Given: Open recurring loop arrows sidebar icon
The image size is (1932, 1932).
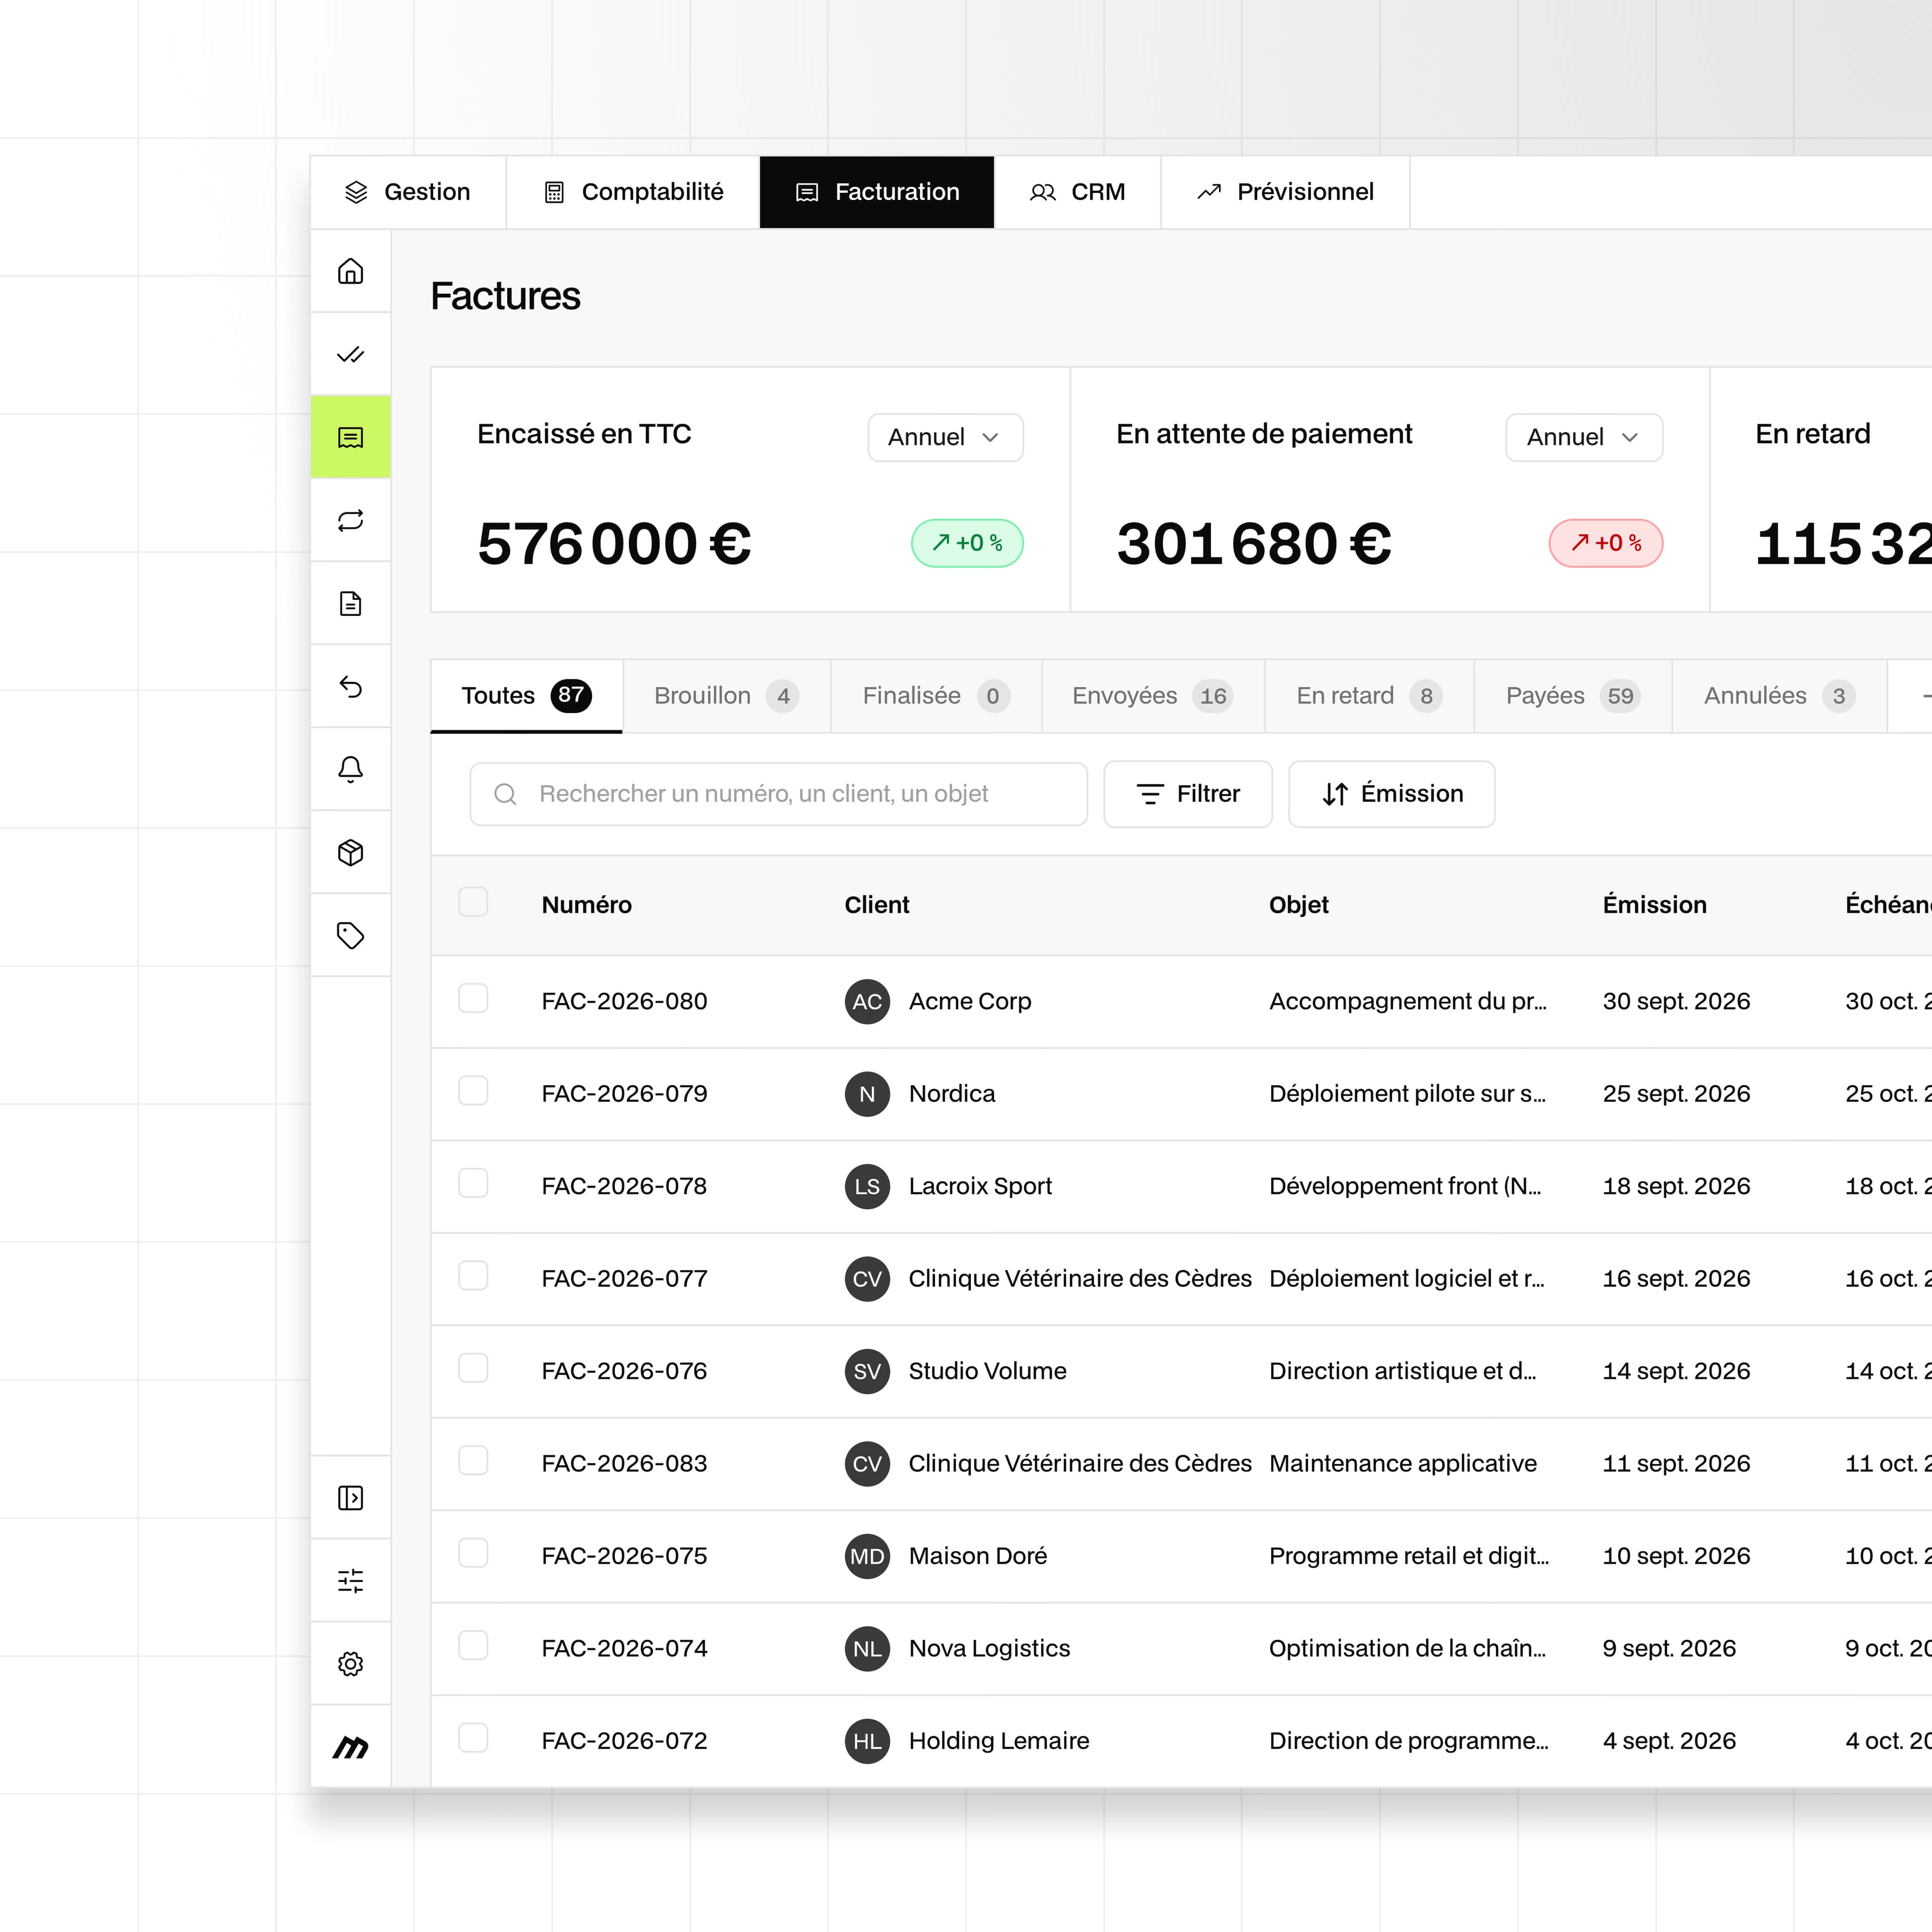Looking at the screenshot, I should pyautogui.click(x=350, y=520).
